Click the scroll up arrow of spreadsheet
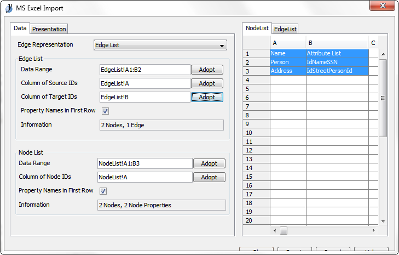This screenshot has width=399, height=255. pyautogui.click(x=383, y=54)
